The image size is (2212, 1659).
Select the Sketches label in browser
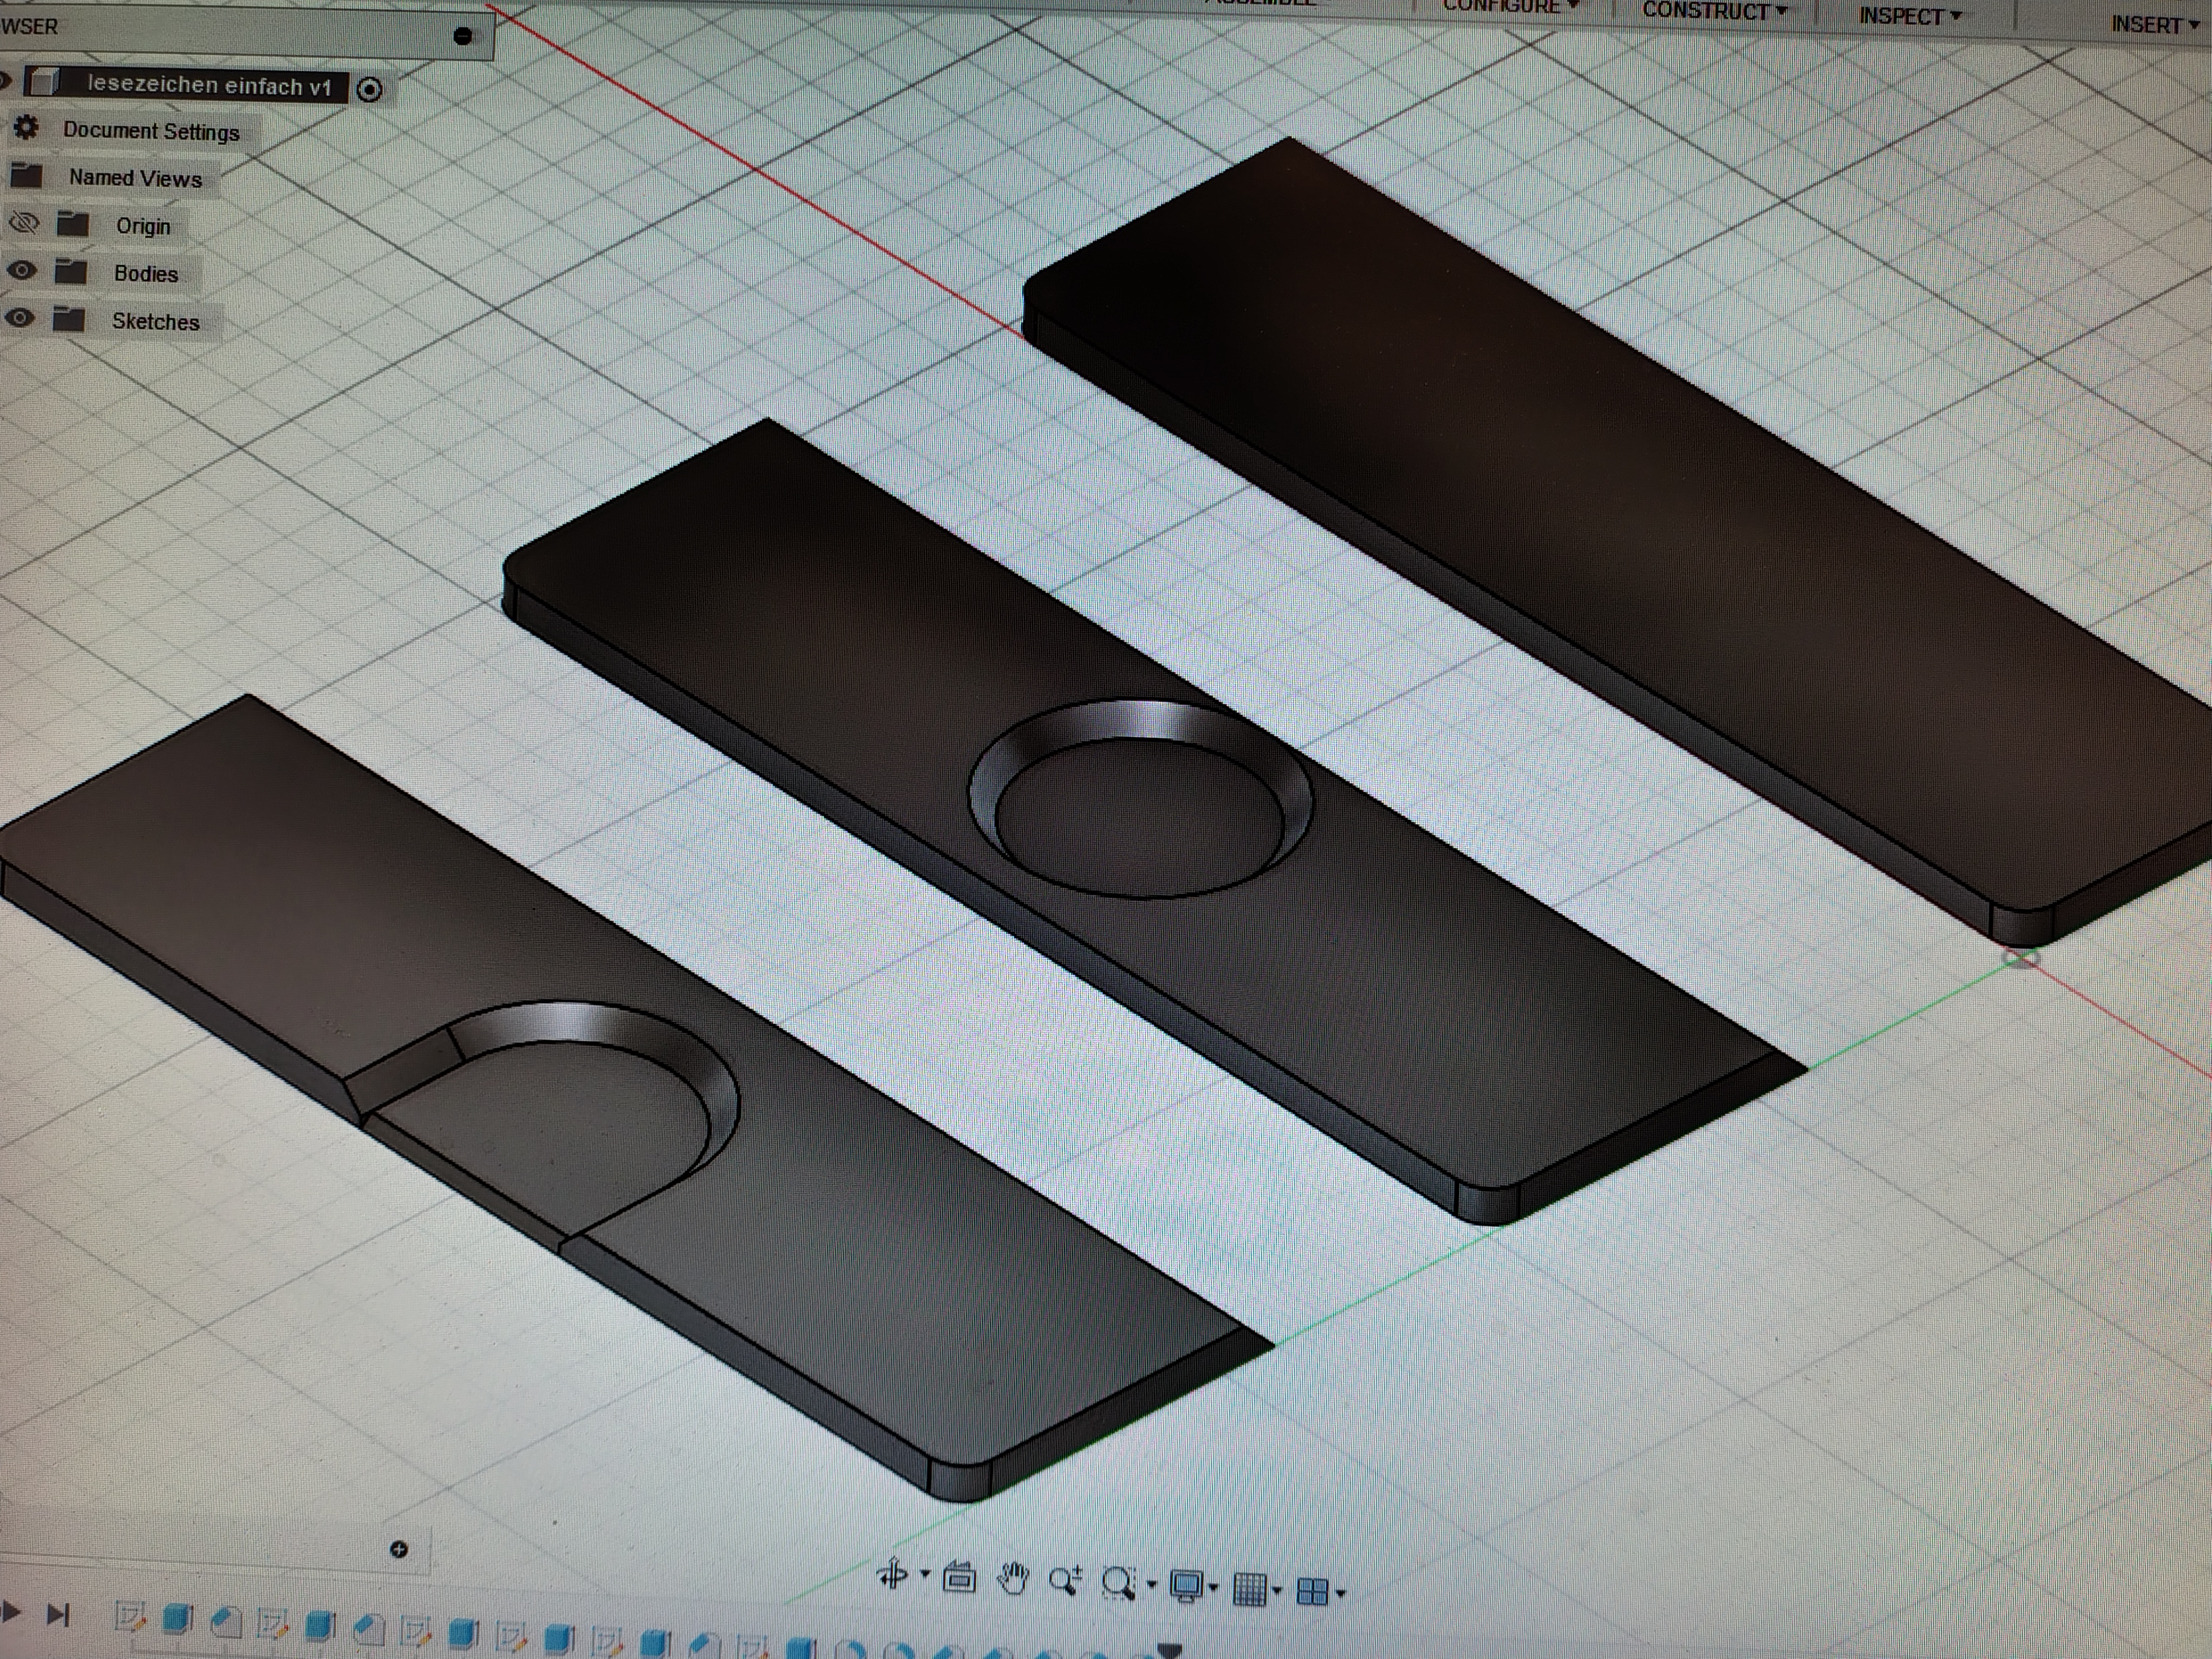point(156,322)
